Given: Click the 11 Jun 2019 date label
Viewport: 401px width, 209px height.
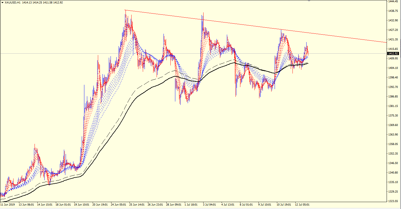Looking at the screenshot, I should pos(8,205).
